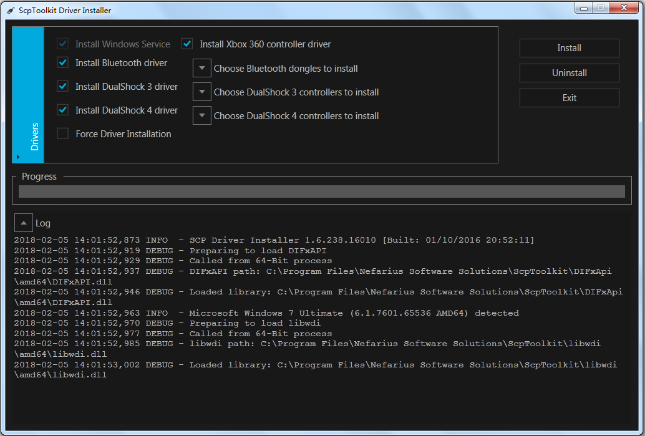Enable Force Driver Installation

click(x=62, y=133)
